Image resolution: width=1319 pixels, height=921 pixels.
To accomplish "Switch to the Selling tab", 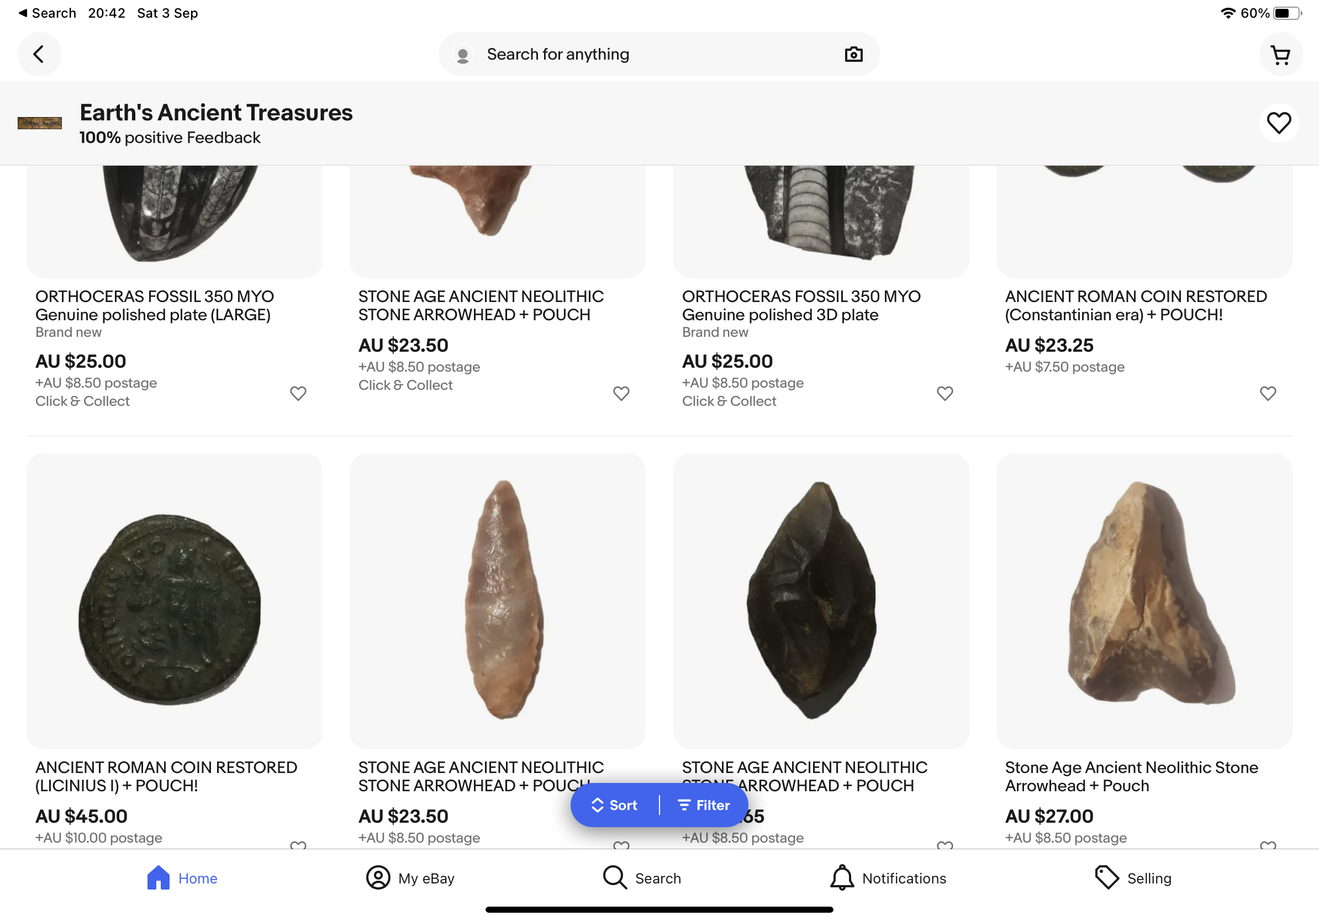I will click(x=1133, y=878).
